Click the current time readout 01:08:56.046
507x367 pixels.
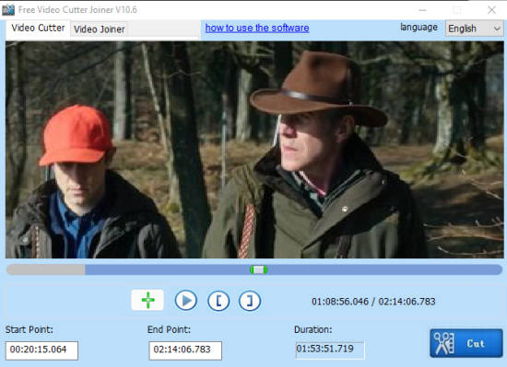pos(340,302)
